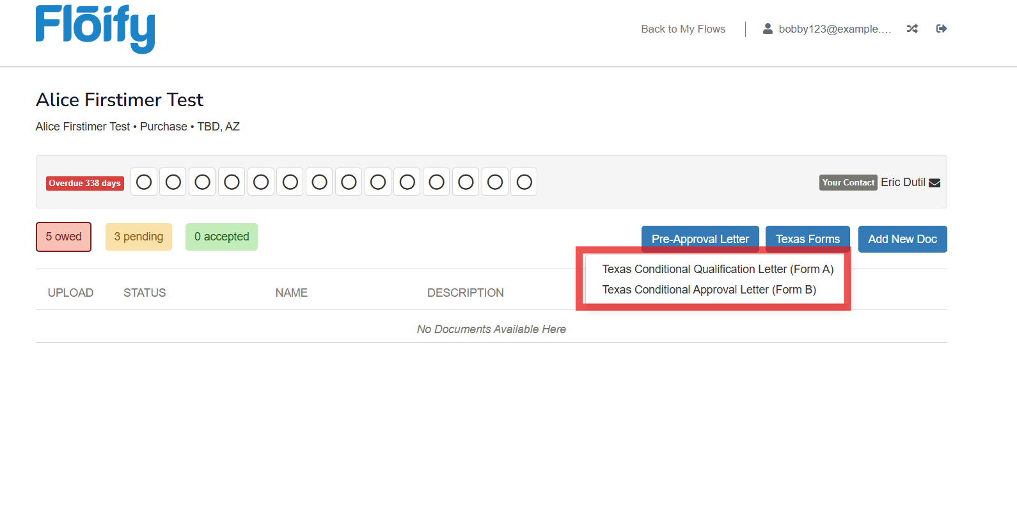This screenshot has width=1017, height=509.
Task: Choose Texas Conditional Approval Letter (Form B)
Action: coord(709,290)
